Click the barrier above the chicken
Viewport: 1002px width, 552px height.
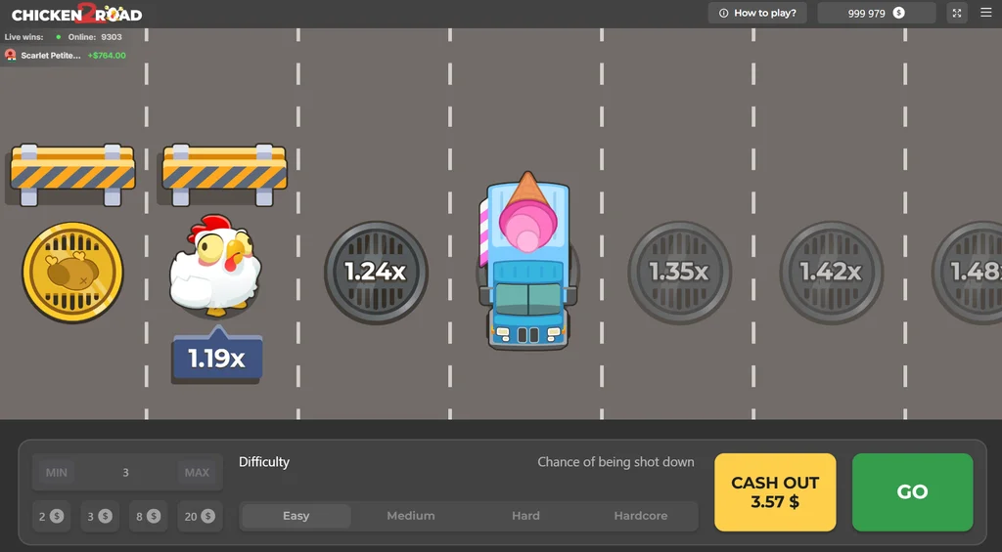pyautogui.click(x=224, y=174)
